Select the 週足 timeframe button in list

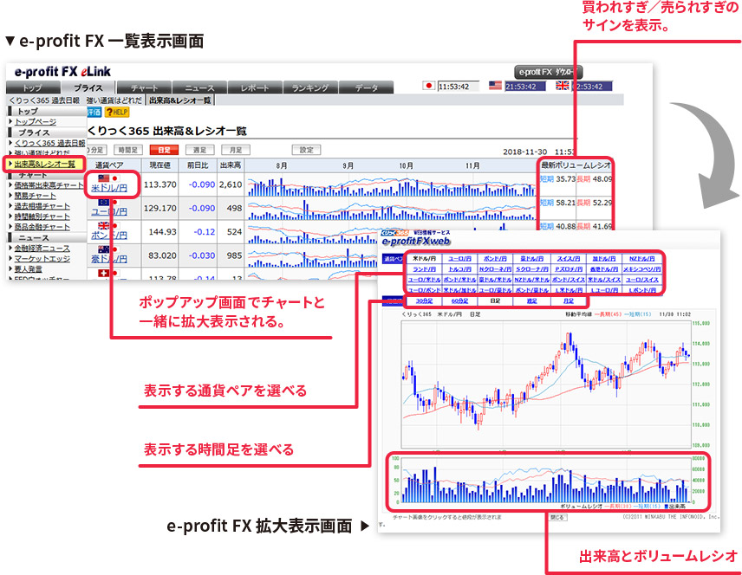coord(199,150)
